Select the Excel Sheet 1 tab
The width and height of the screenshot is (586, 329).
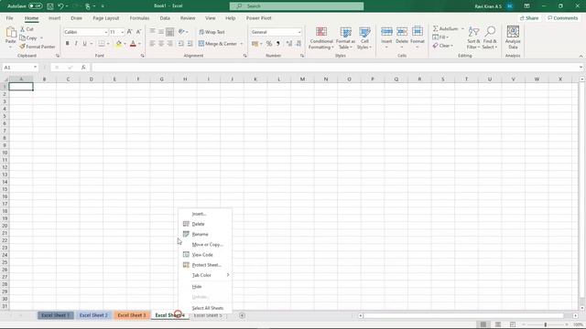(x=55, y=315)
